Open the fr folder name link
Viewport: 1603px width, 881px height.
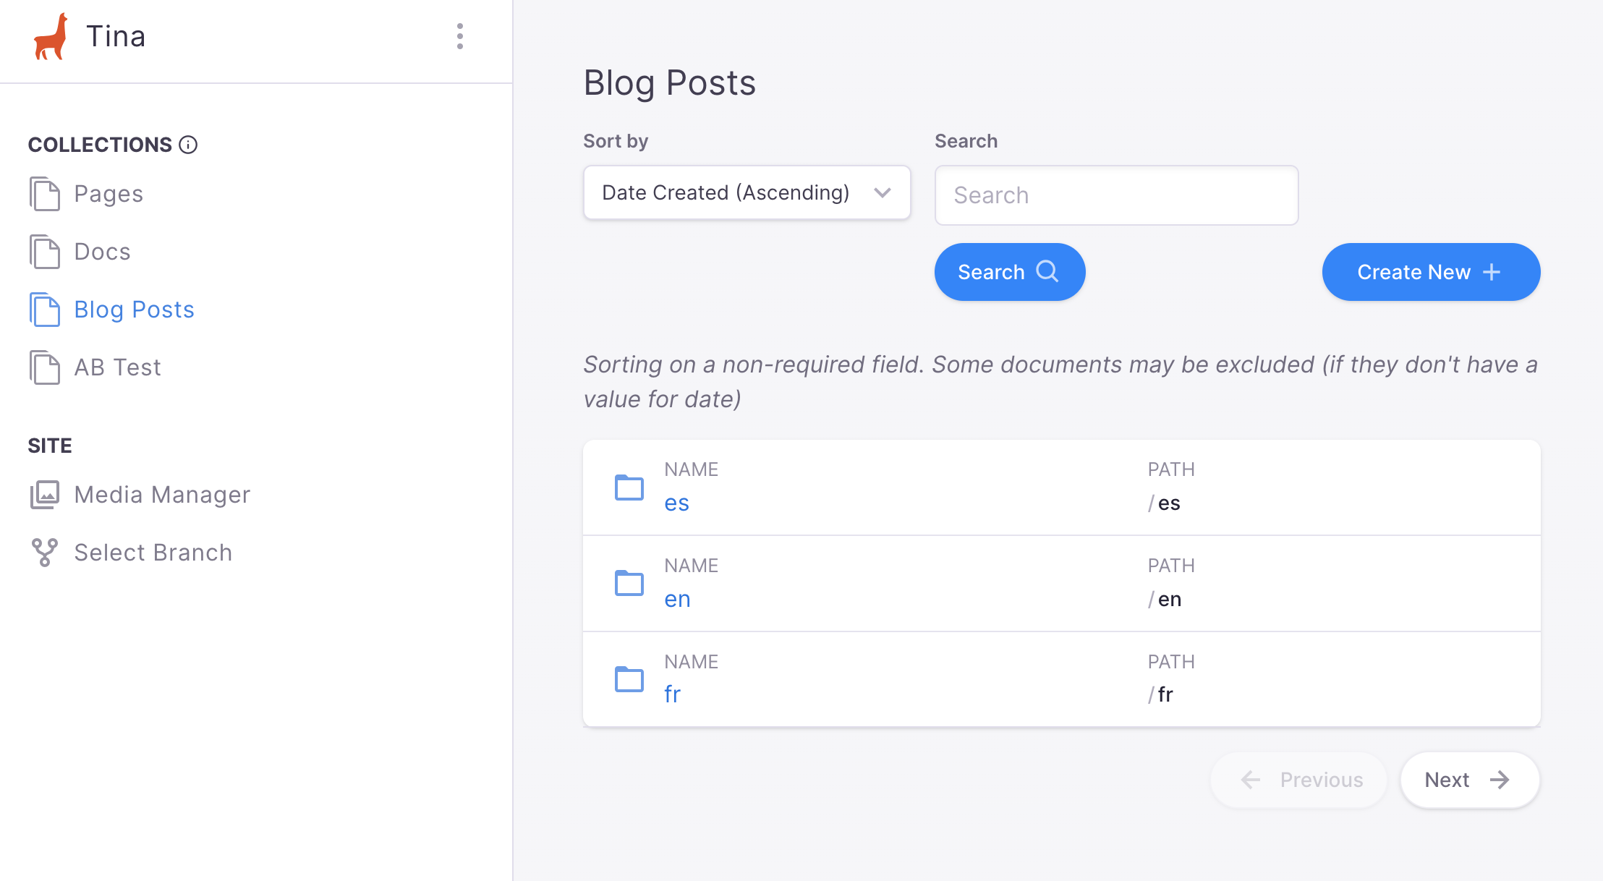coord(672,694)
